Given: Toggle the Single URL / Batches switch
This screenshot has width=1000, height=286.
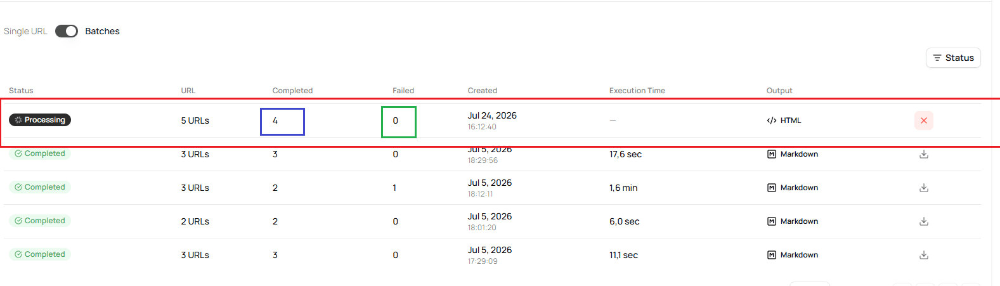Looking at the screenshot, I should coord(67,31).
